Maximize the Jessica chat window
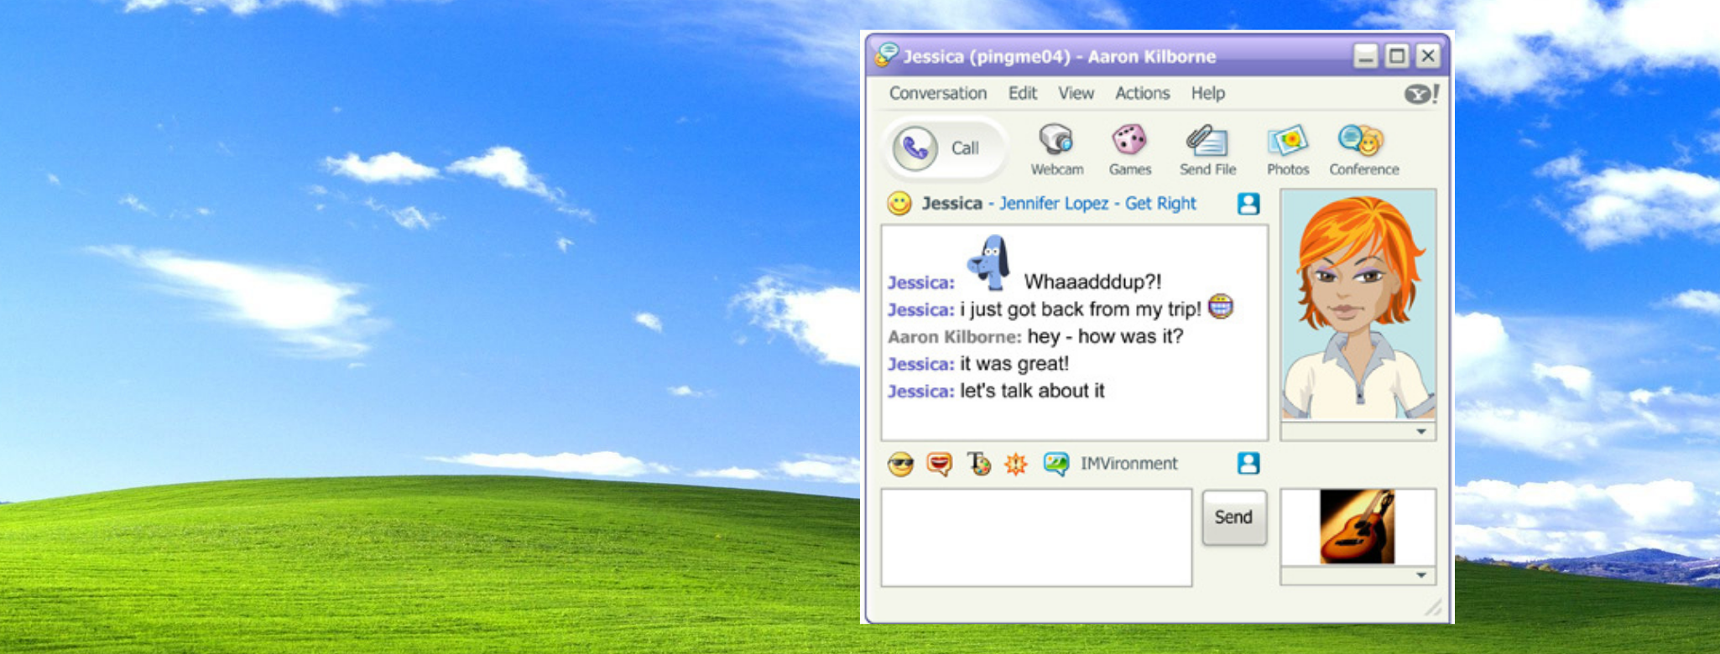 point(1397,56)
